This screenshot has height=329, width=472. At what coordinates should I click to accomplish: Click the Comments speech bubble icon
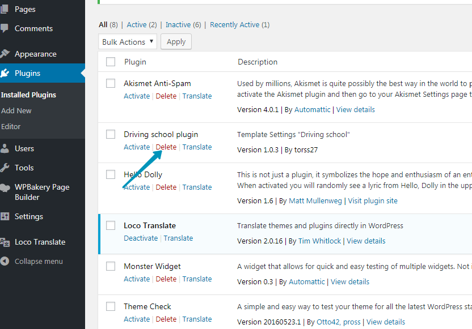5,28
